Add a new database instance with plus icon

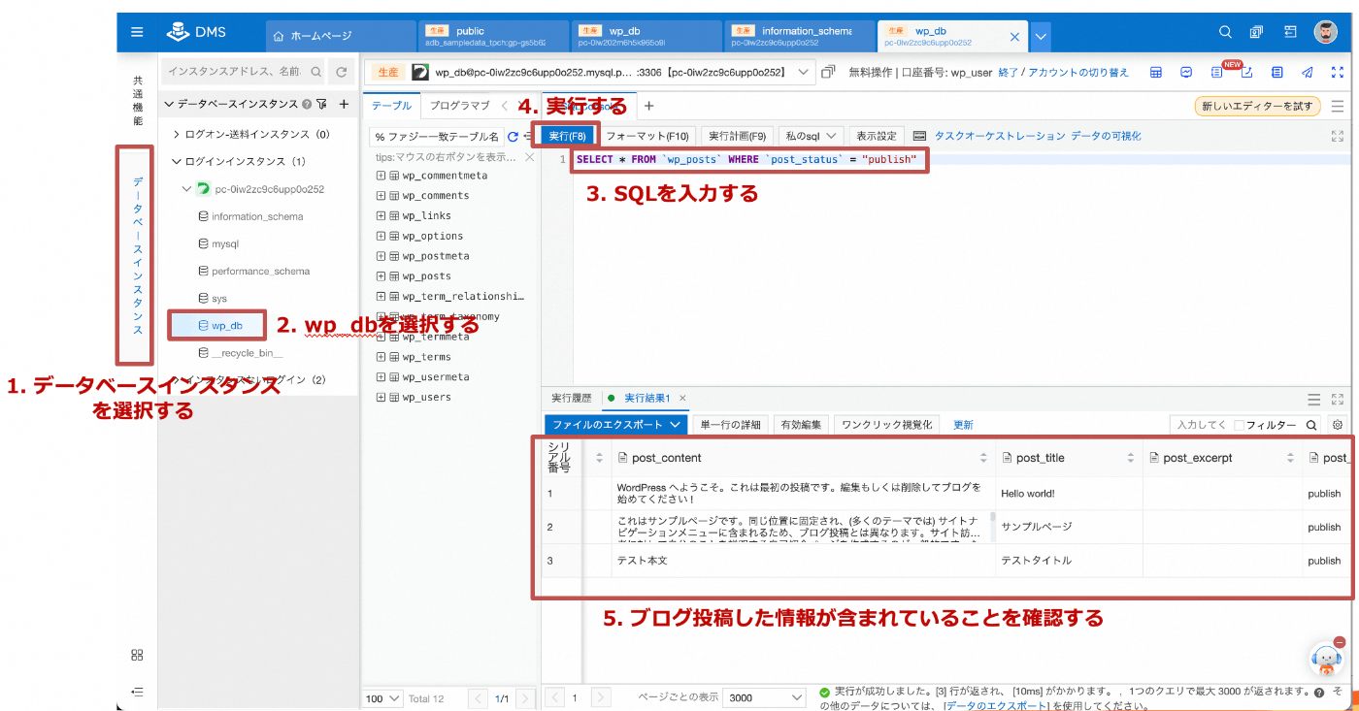point(343,104)
